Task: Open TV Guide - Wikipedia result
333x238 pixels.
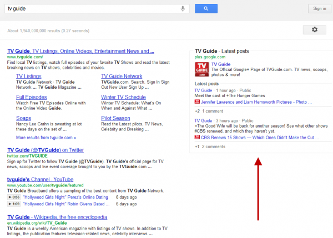Action: point(57,217)
